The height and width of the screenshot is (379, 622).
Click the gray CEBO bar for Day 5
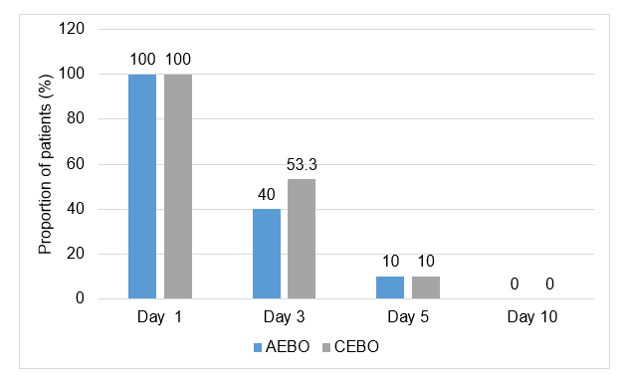pos(426,287)
